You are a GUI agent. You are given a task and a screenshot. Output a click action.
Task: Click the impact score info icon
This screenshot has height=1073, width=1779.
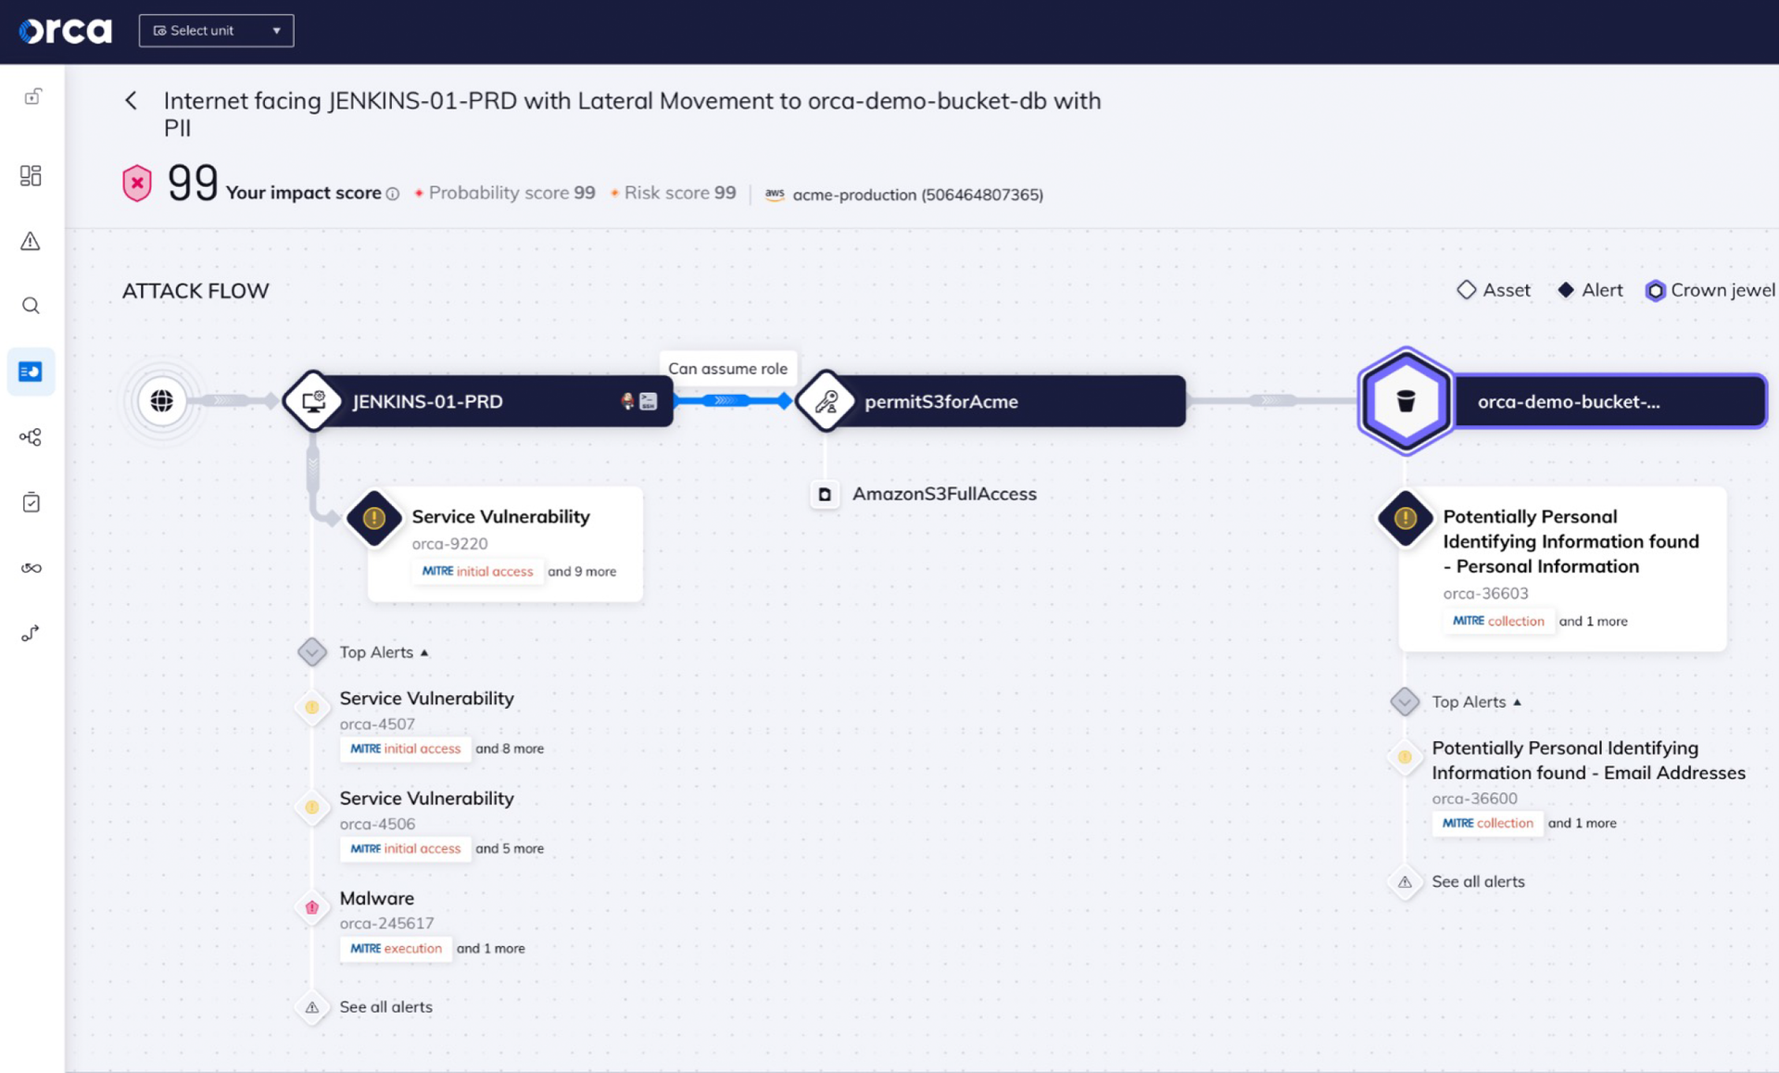393,195
